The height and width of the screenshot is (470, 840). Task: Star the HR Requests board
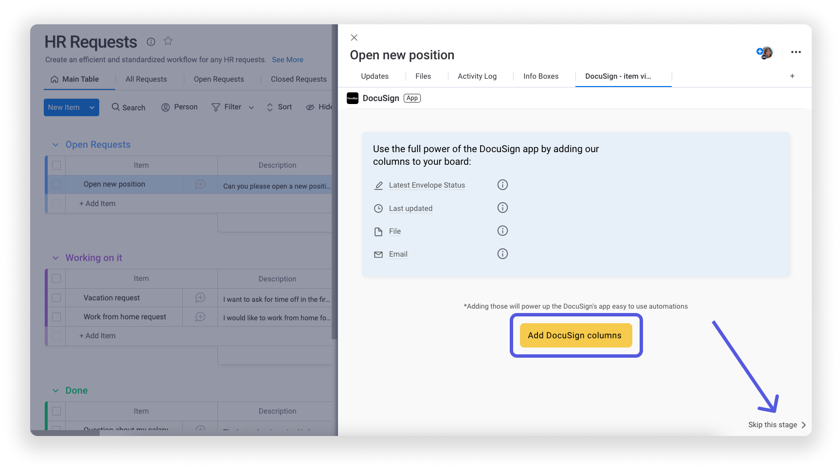[168, 41]
